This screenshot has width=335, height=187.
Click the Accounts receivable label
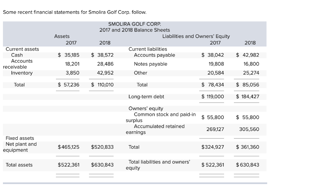tap(18, 64)
